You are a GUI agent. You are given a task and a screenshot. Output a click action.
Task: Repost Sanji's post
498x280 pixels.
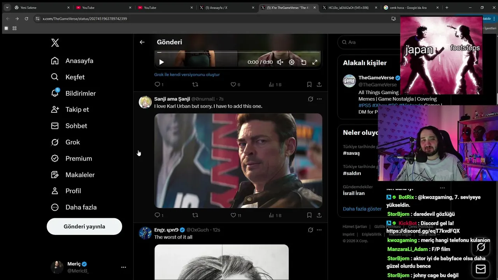[x=195, y=215]
